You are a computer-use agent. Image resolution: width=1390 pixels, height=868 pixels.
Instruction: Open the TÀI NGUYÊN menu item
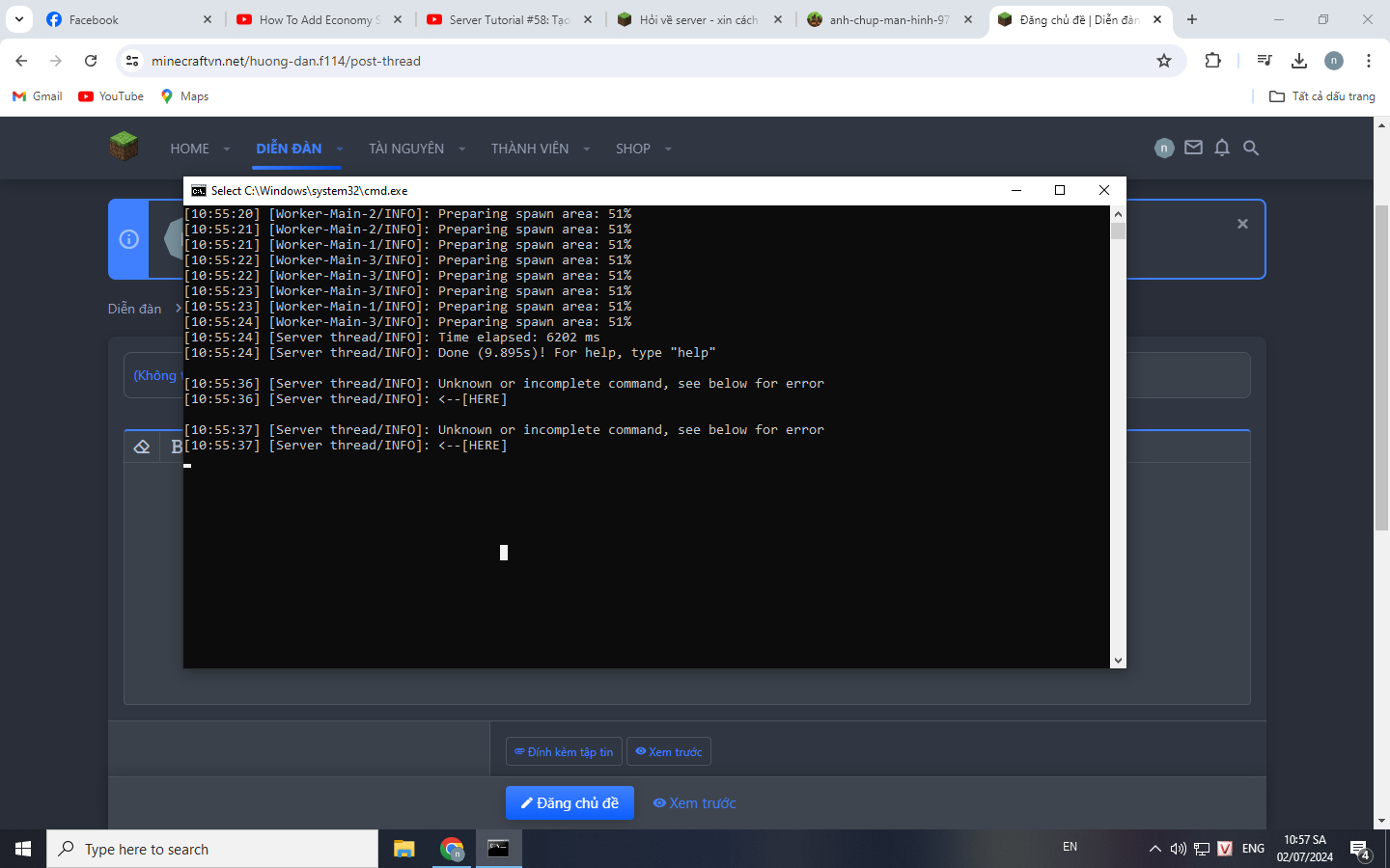pyautogui.click(x=406, y=149)
